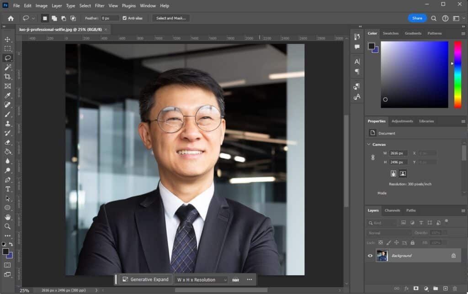Image resolution: width=468 pixels, height=294 pixels.
Task: Click the Generative Expand button
Action: 145,279
